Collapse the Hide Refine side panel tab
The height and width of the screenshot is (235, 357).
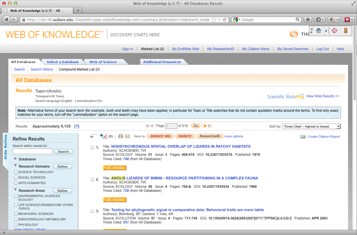6,147
